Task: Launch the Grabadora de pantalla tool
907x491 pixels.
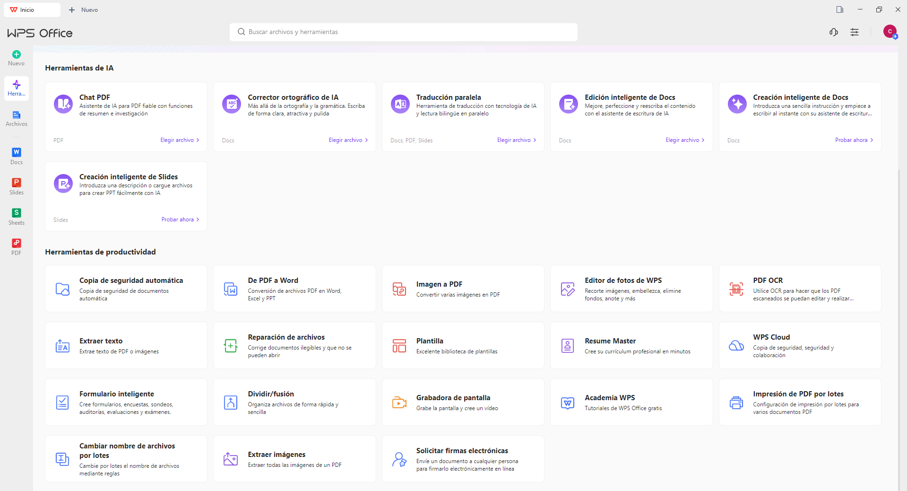Action: (463, 402)
